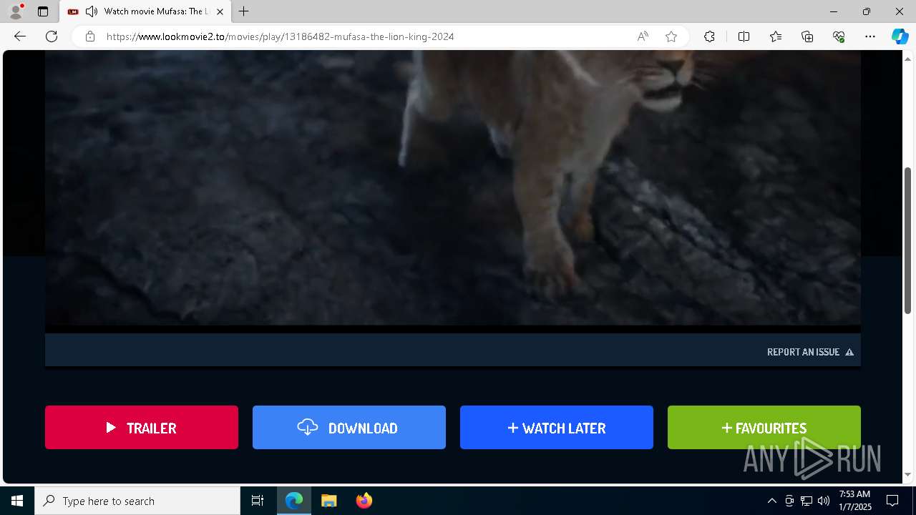The image size is (916, 515).
Task: Mute the tab via speaker icon
Action: (x=91, y=11)
